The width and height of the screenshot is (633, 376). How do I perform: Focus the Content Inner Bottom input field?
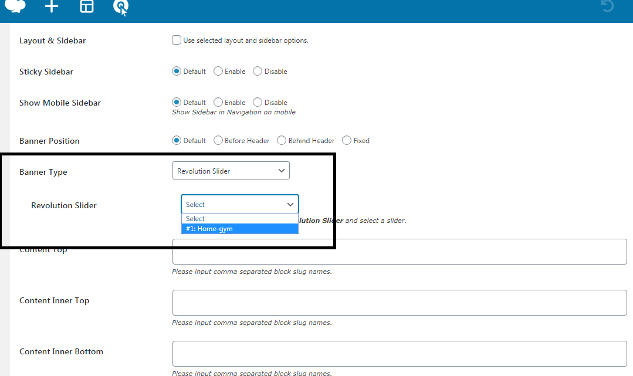click(x=400, y=353)
